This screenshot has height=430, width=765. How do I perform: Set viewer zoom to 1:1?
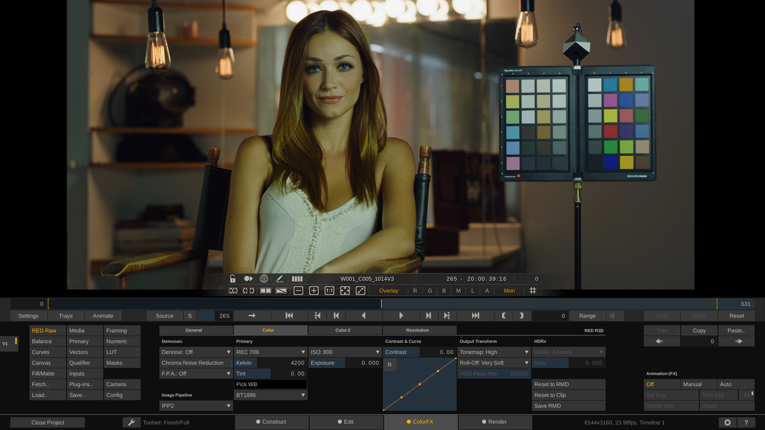(x=329, y=291)
